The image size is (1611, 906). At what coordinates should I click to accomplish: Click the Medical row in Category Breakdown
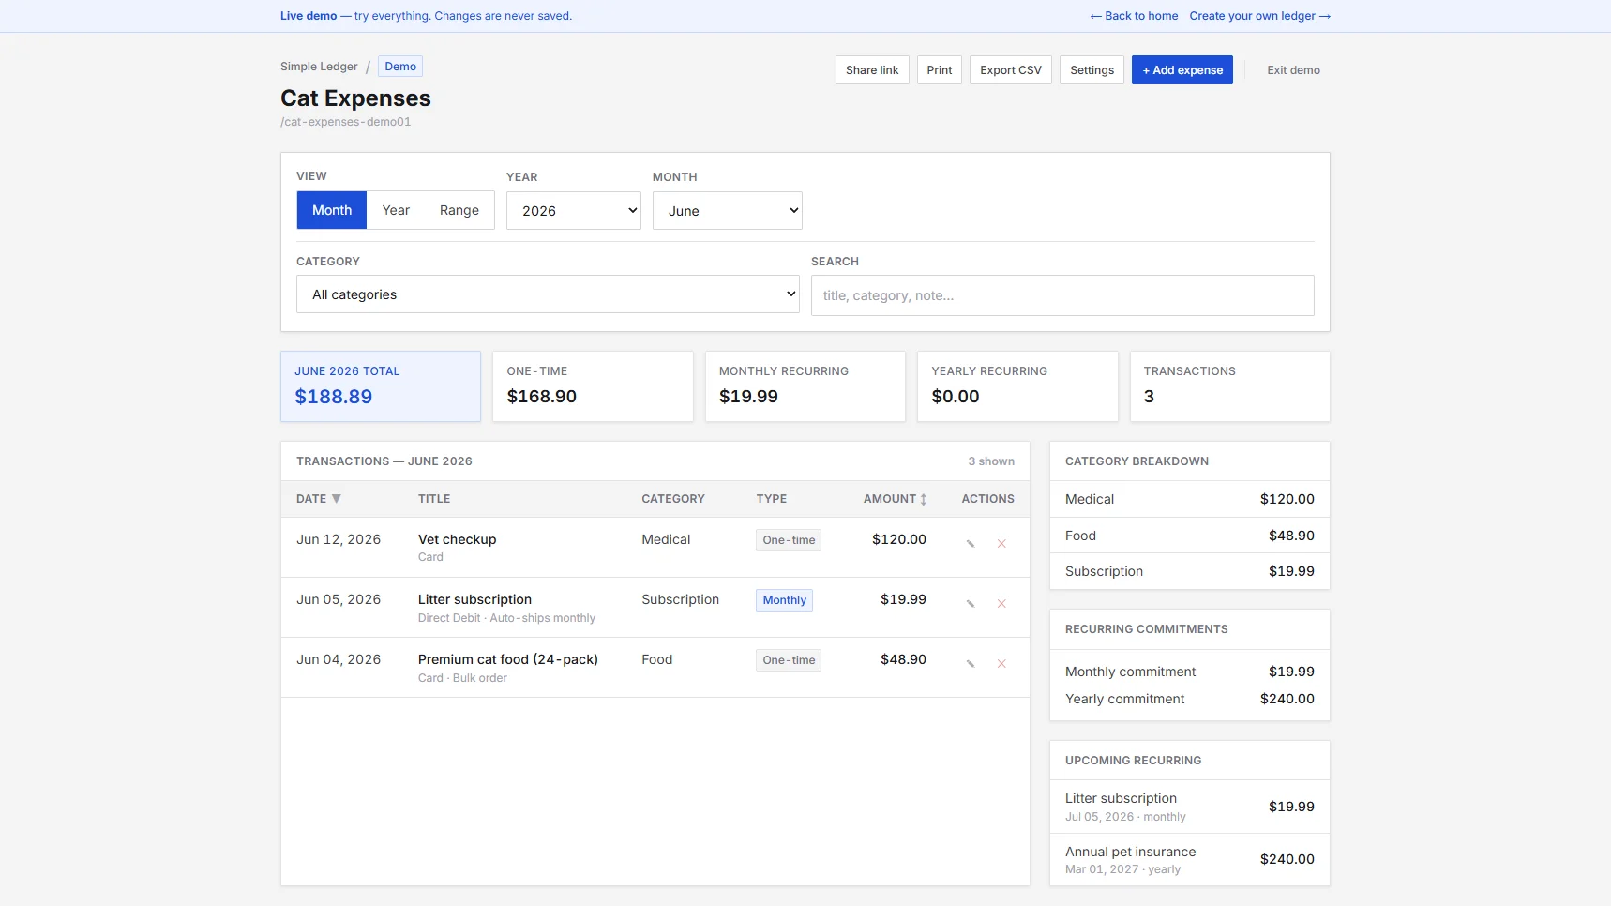(1190, 499)
